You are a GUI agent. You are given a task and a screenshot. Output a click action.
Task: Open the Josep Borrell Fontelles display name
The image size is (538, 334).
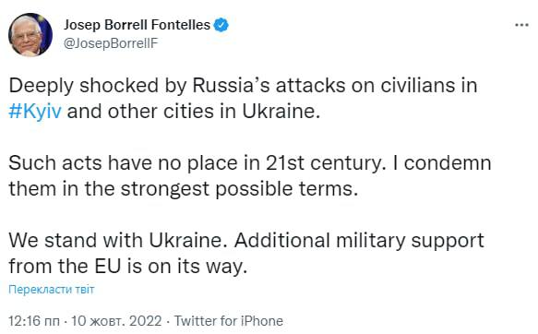[x=137, y=25]
